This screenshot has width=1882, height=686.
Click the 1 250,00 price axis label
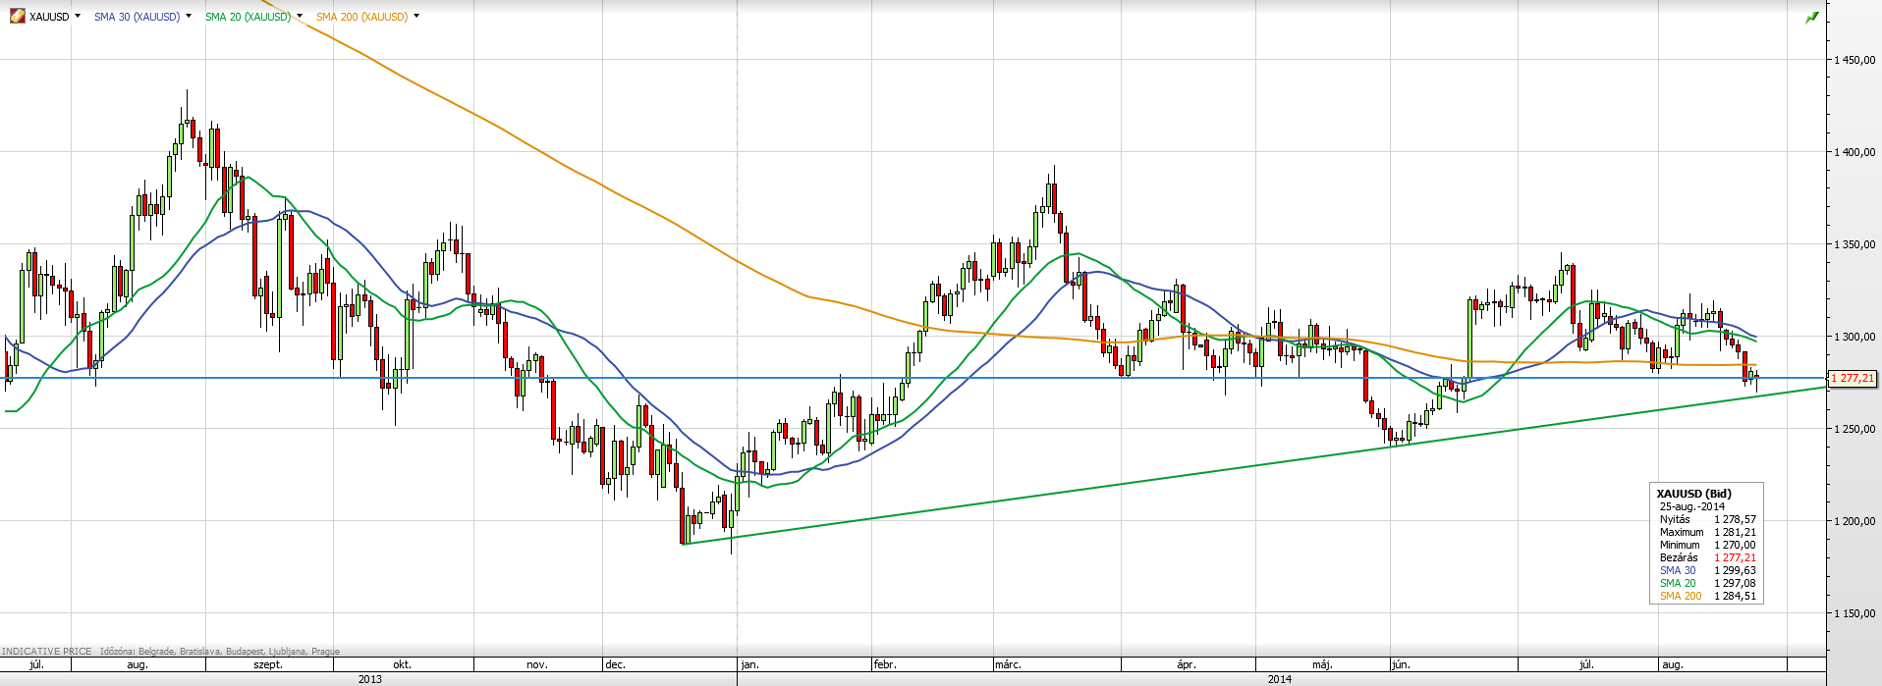(1855, 429)
